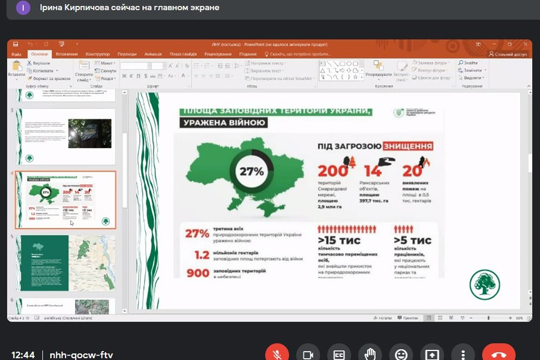Image resolution: width=540 pixels, height=360 pixels.
Task: Open Напрямок тексту text direction dropdown
Action: click(265, 63)
